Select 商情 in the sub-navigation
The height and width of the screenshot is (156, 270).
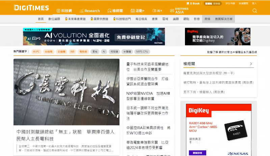coord(207,19)
